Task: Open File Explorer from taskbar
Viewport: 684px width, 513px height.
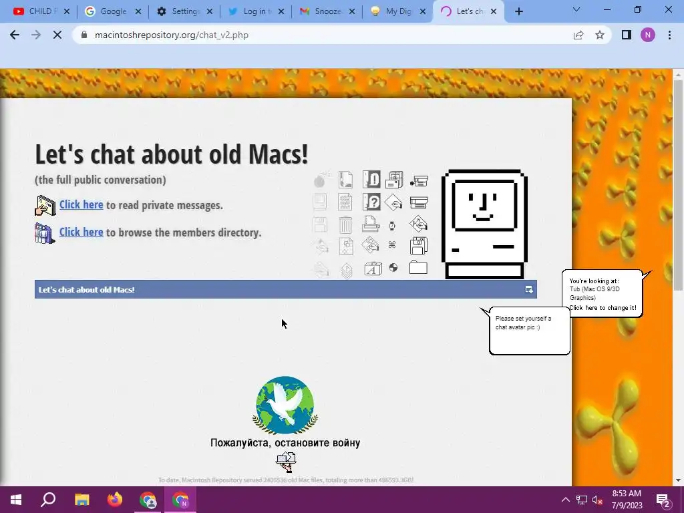Action: point(81,500)
